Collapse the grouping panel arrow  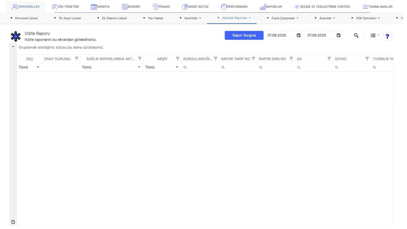[x=13, y=47]
